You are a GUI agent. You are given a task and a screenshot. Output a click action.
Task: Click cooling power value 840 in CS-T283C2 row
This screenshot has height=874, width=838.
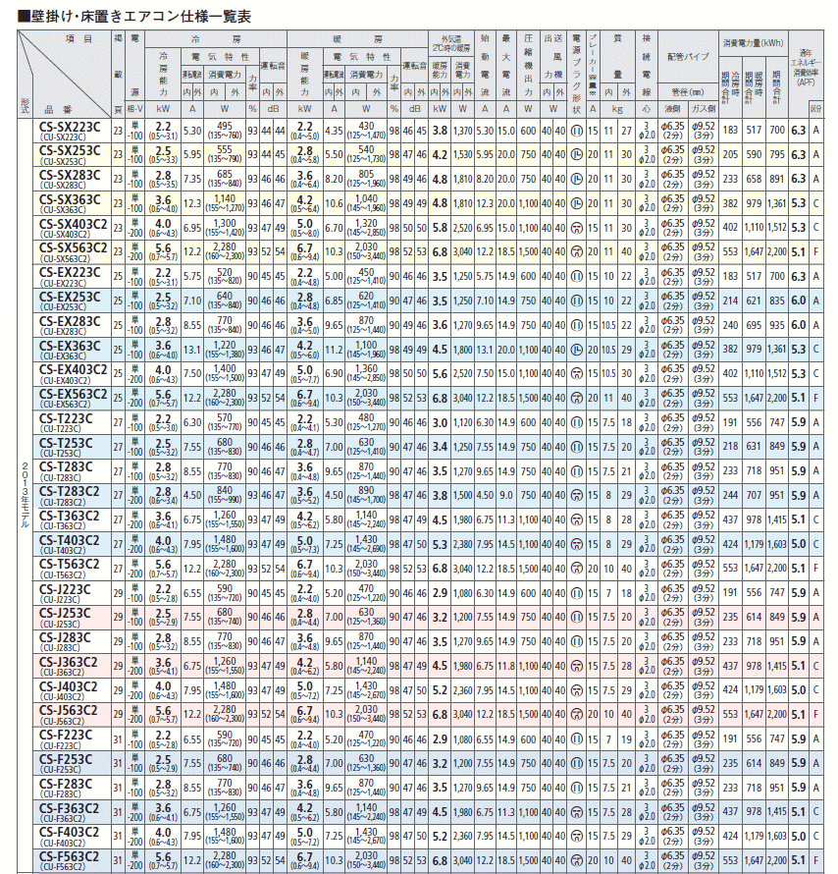225,490
